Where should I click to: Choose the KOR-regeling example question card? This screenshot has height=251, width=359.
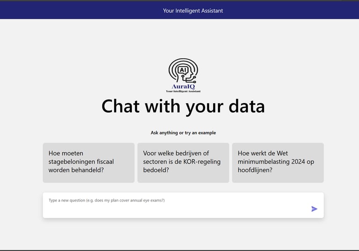tap(183, 162)
